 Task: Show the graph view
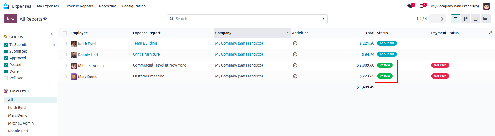(485, 19)
